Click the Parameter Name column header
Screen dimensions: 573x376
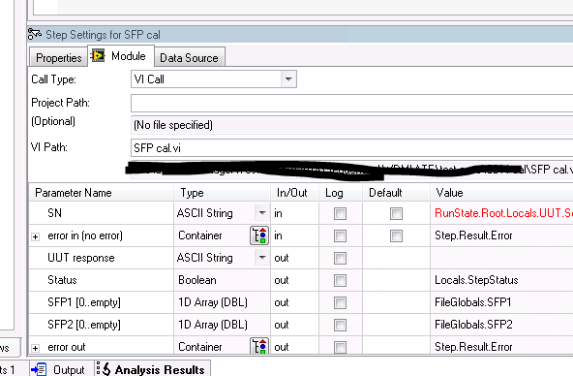tap(102, 193)
